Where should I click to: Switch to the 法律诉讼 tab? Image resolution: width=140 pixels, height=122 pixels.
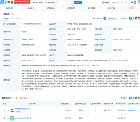click(x=31, y=8)
